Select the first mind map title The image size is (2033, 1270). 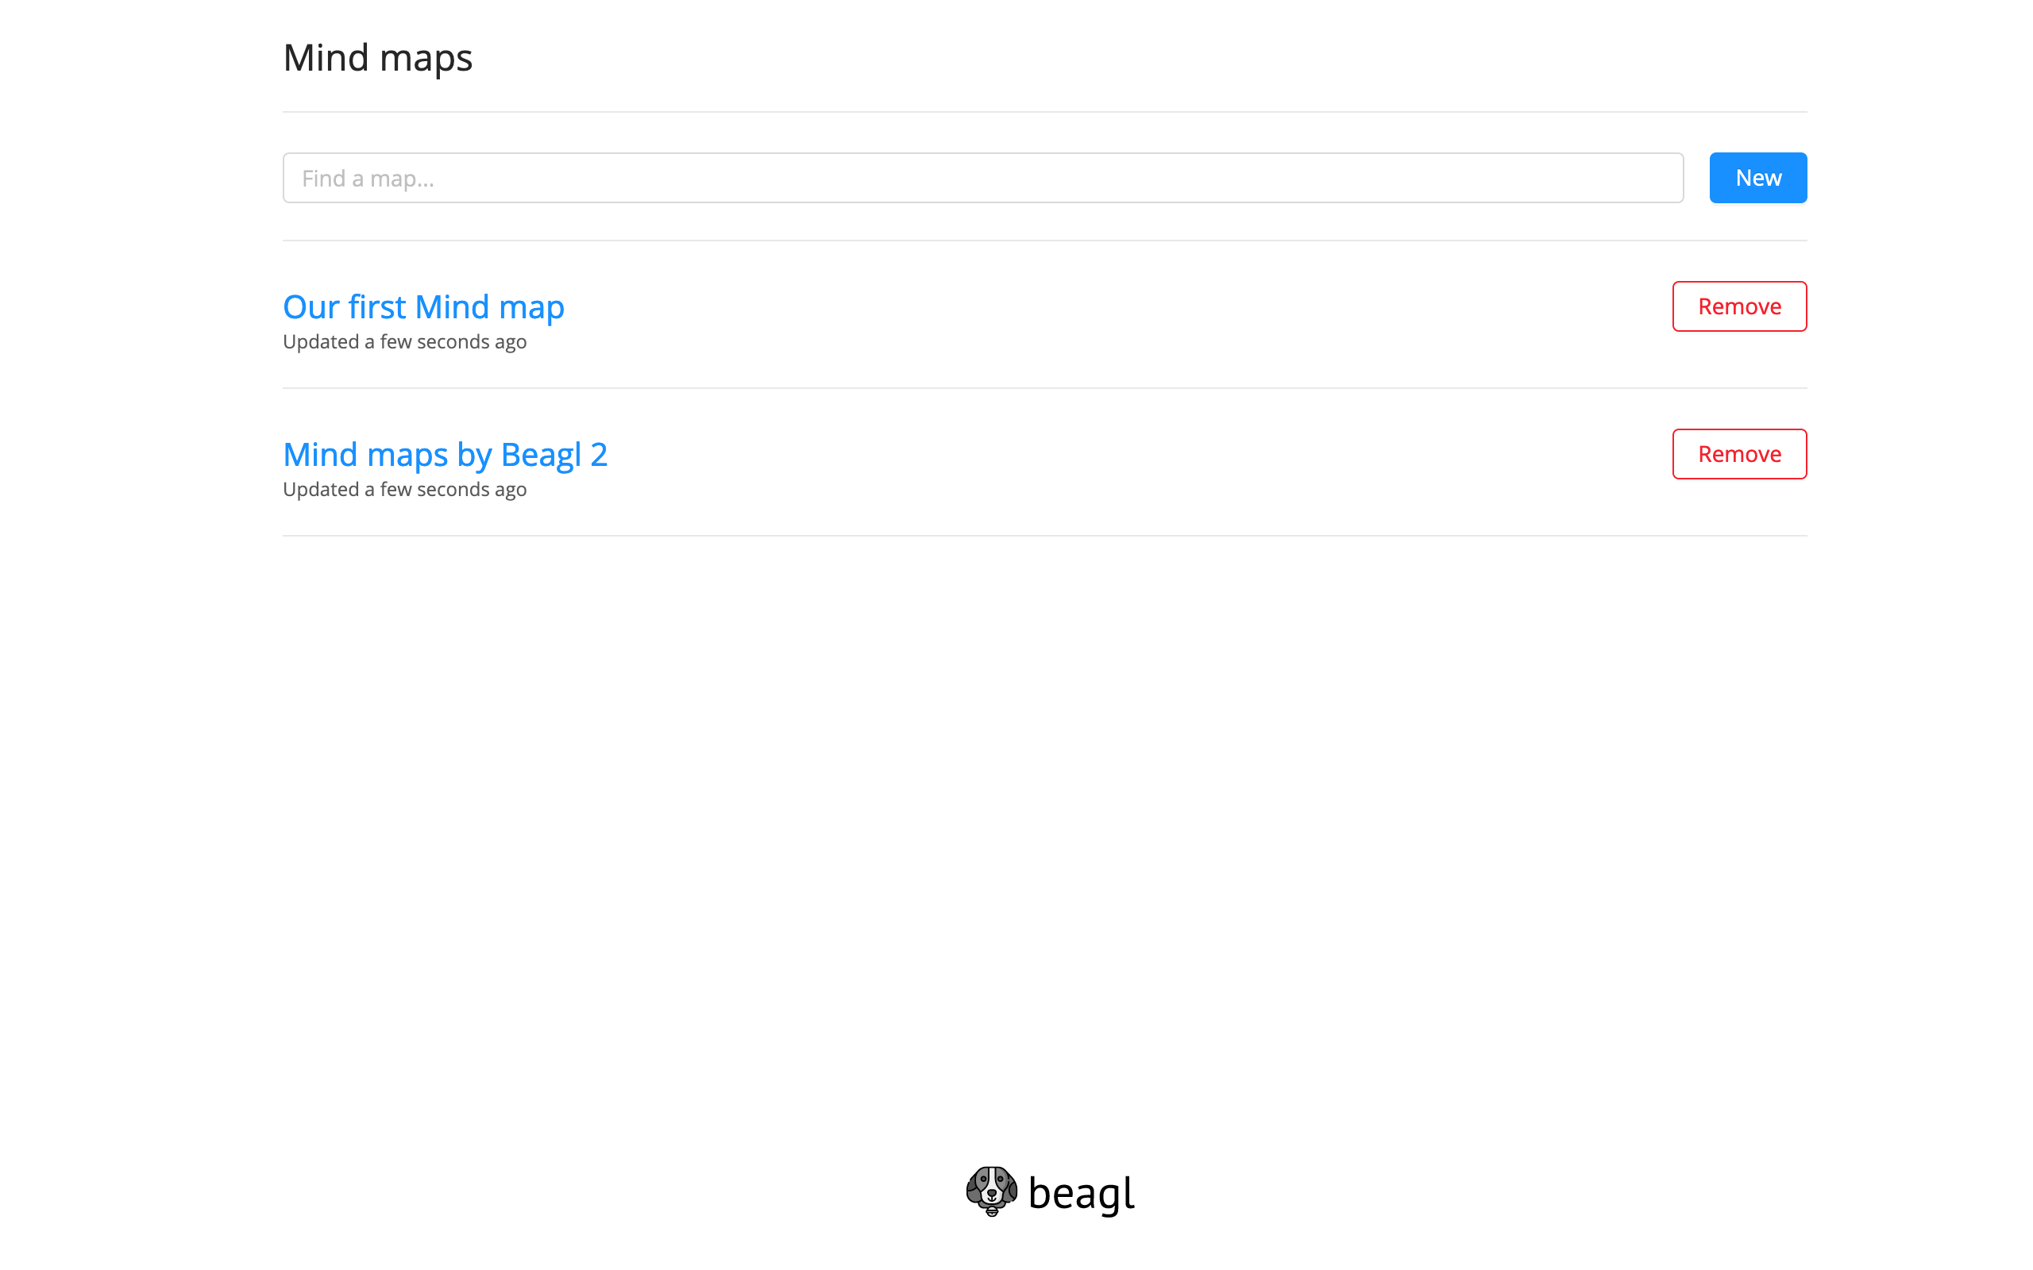(423, 306)
